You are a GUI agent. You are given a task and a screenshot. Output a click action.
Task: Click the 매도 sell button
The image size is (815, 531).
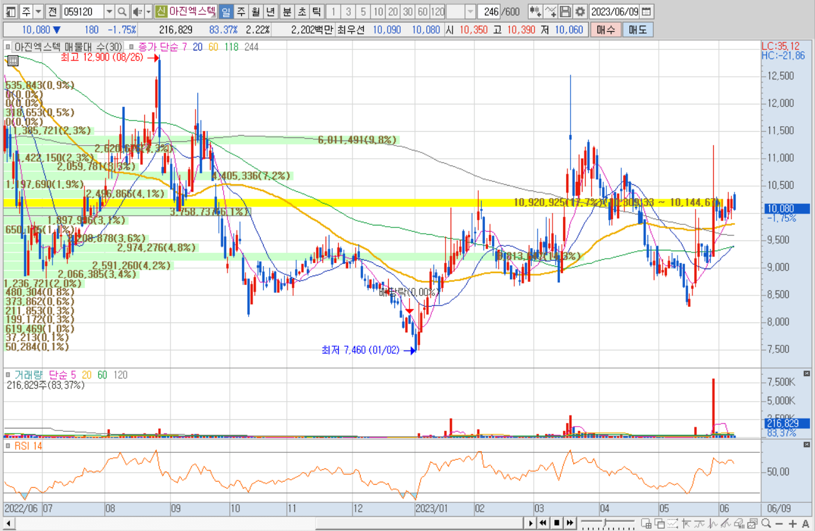(x=637, y=29)
